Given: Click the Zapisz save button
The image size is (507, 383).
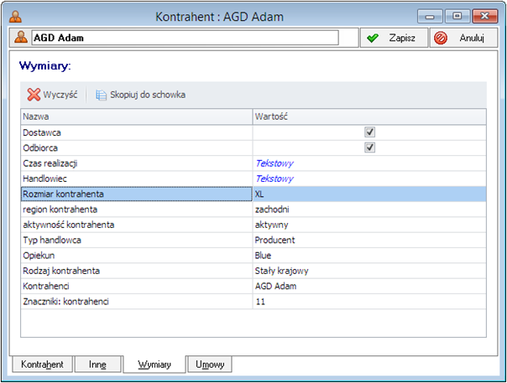Looking at the screenshot, I should coord(394,39).
